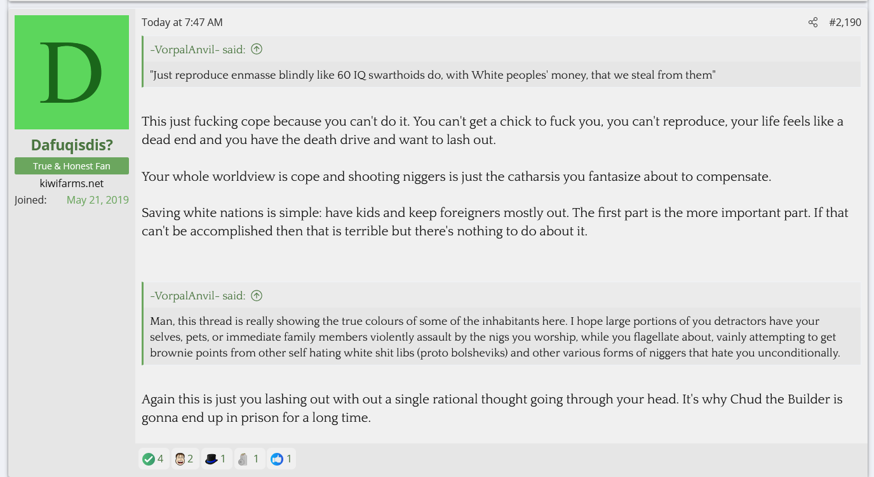Click second '-VorpalAnvil- said:' quote header

[x=198, y=296]
